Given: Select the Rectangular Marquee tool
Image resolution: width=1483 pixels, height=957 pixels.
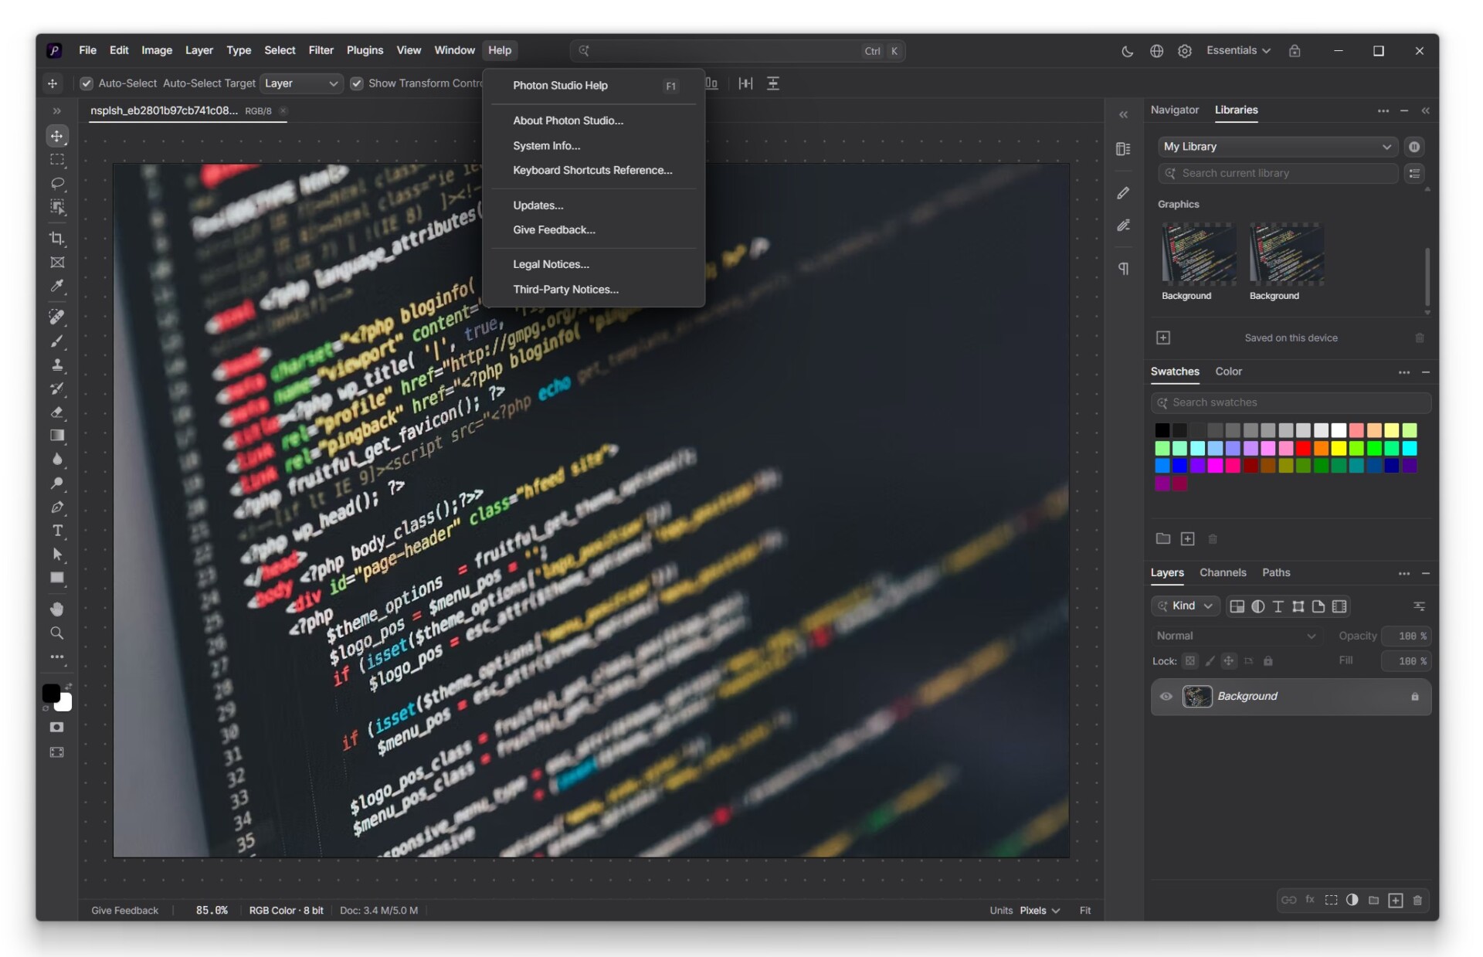Looking at the screenshot, I should (x=57, y=160).
